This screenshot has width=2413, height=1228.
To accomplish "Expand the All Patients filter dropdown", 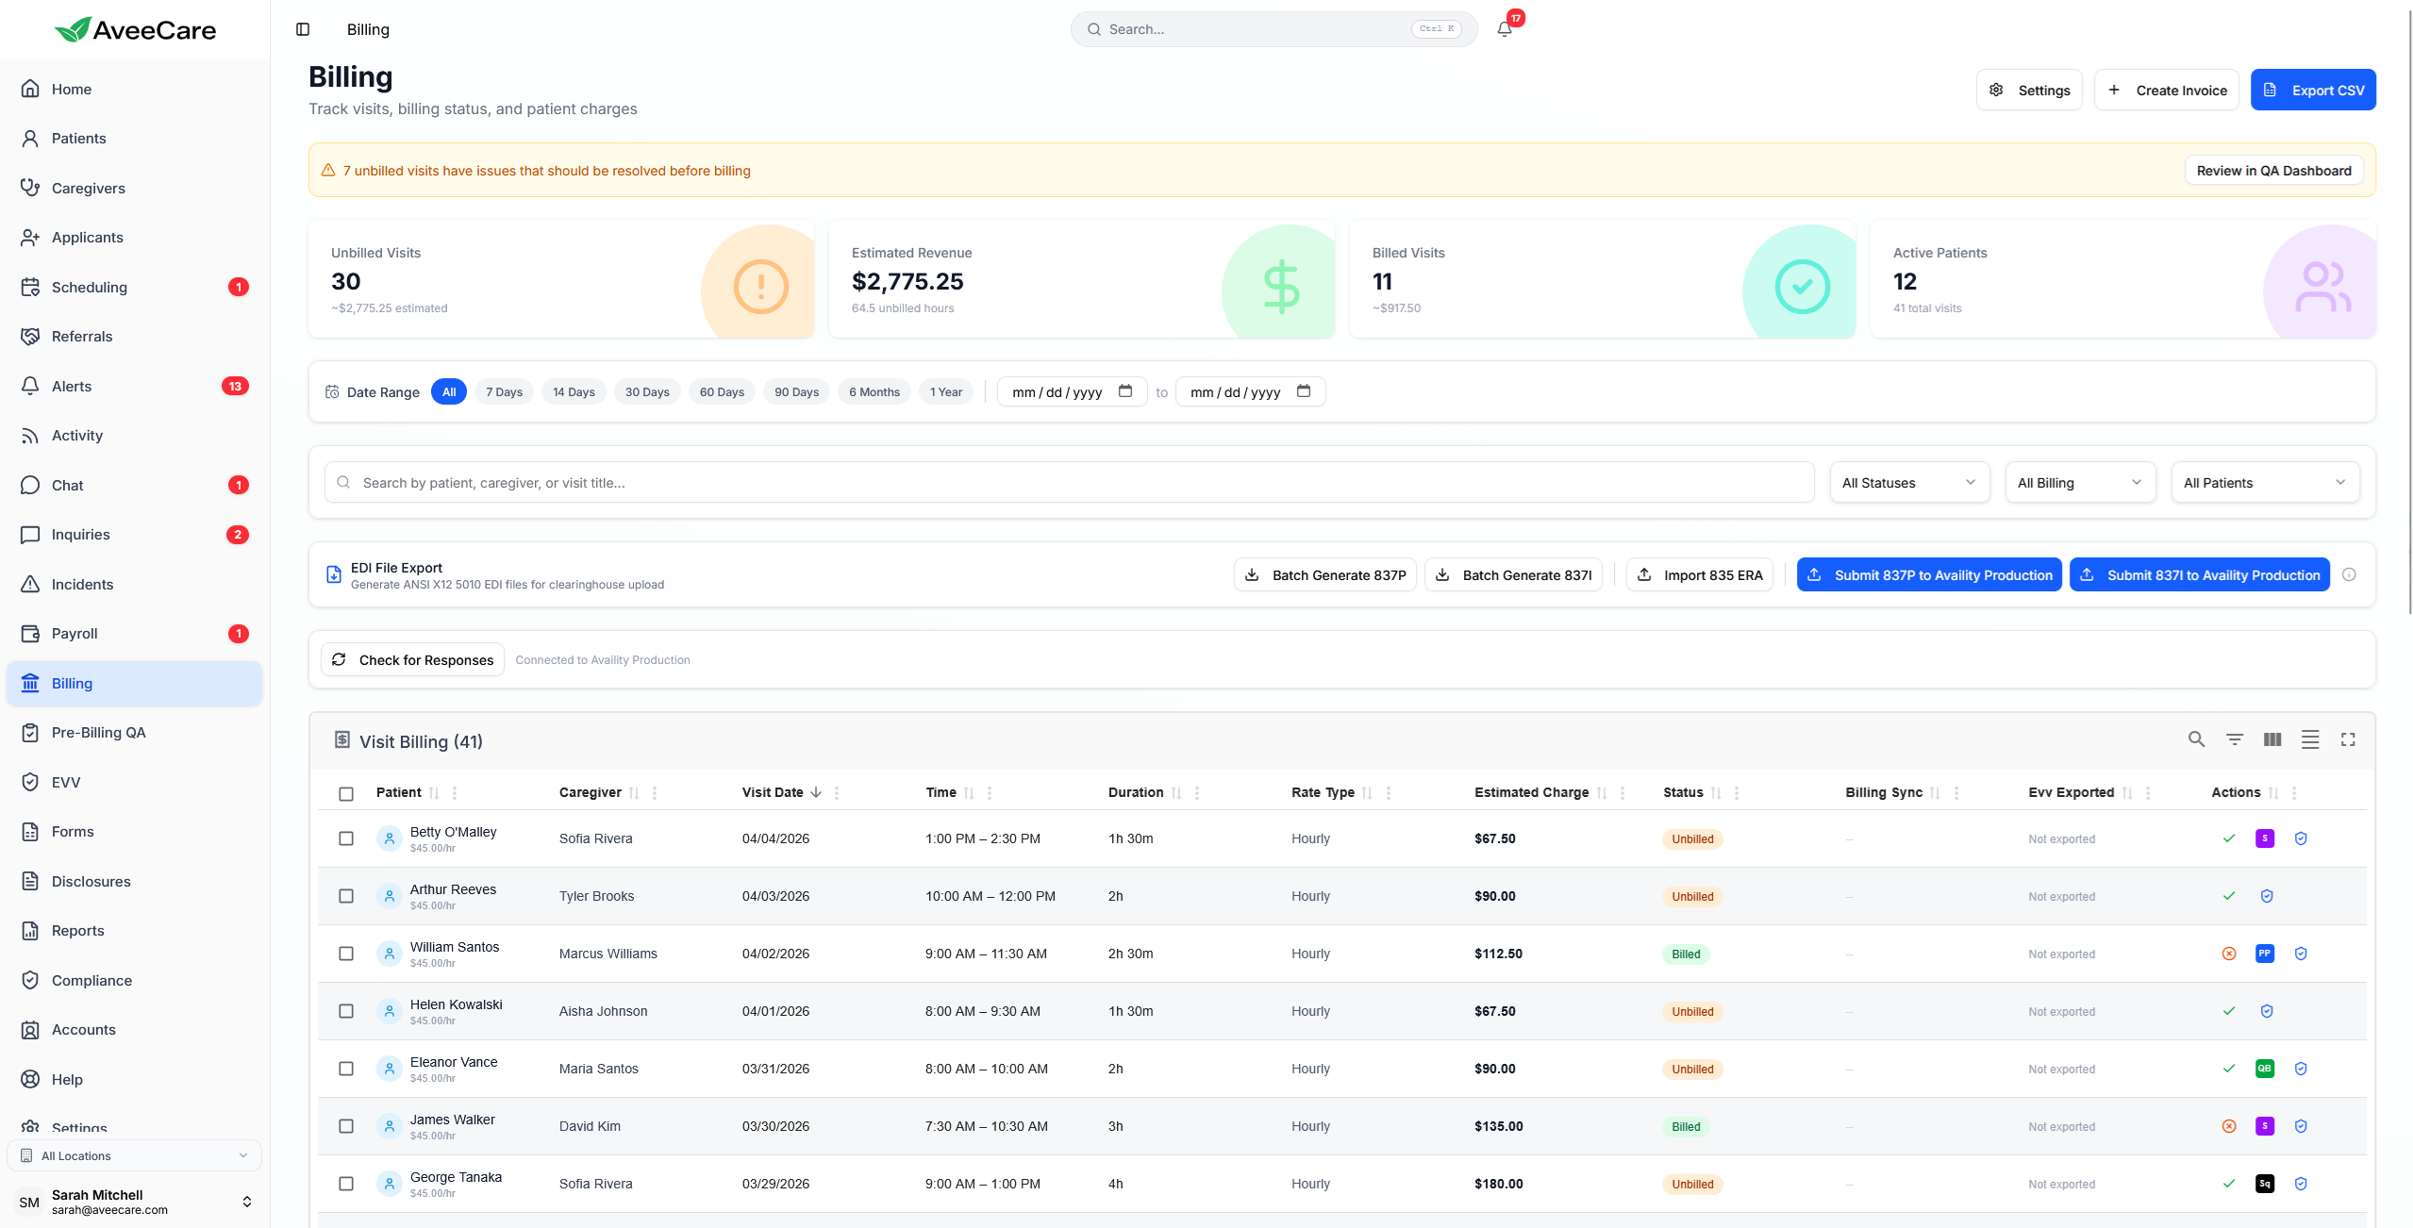I will (x=2264, y=483).
